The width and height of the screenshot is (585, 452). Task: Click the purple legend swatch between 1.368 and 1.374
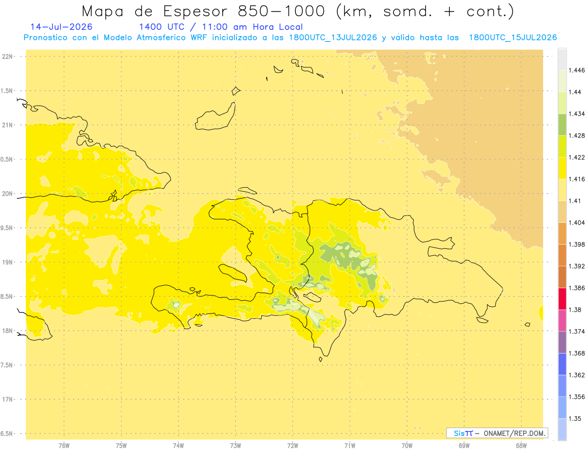(x=562, y=342)
